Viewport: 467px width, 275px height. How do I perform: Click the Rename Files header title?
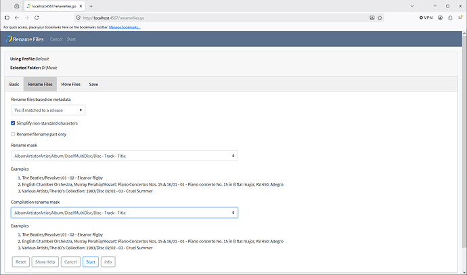click(x=28, y=39)
